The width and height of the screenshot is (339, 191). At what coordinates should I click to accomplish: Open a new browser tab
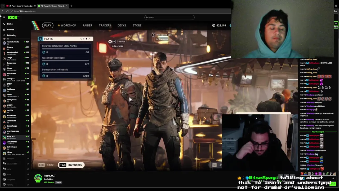71,6
